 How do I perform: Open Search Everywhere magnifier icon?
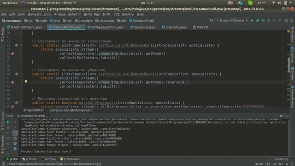point(291,20)
